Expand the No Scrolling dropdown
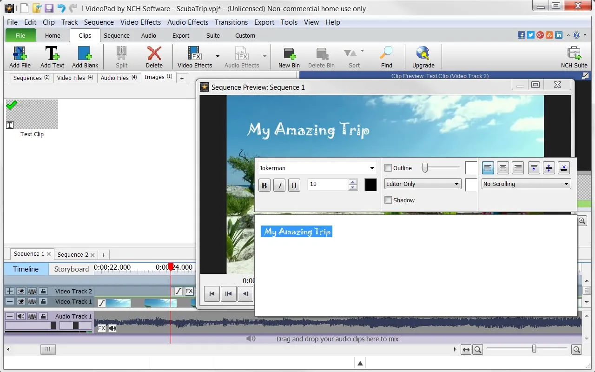The width and height of the screenshot is (595, 372). [526, 184]
